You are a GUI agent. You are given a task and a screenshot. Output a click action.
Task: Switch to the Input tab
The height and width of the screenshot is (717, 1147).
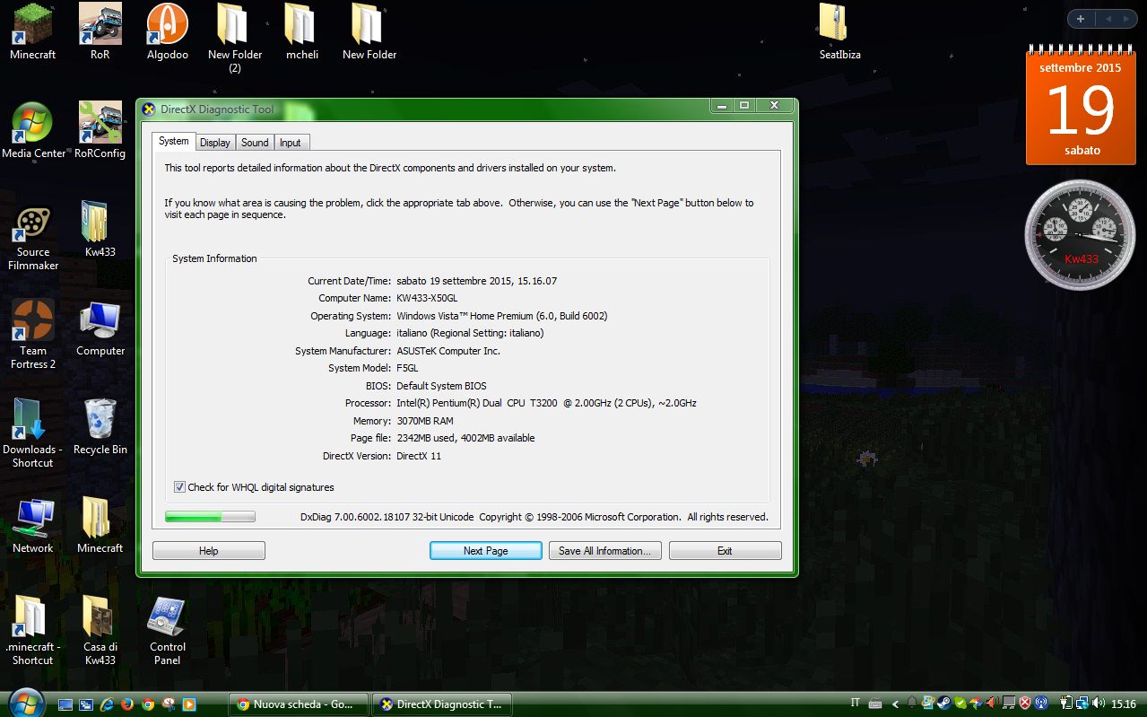pos(291,143)
